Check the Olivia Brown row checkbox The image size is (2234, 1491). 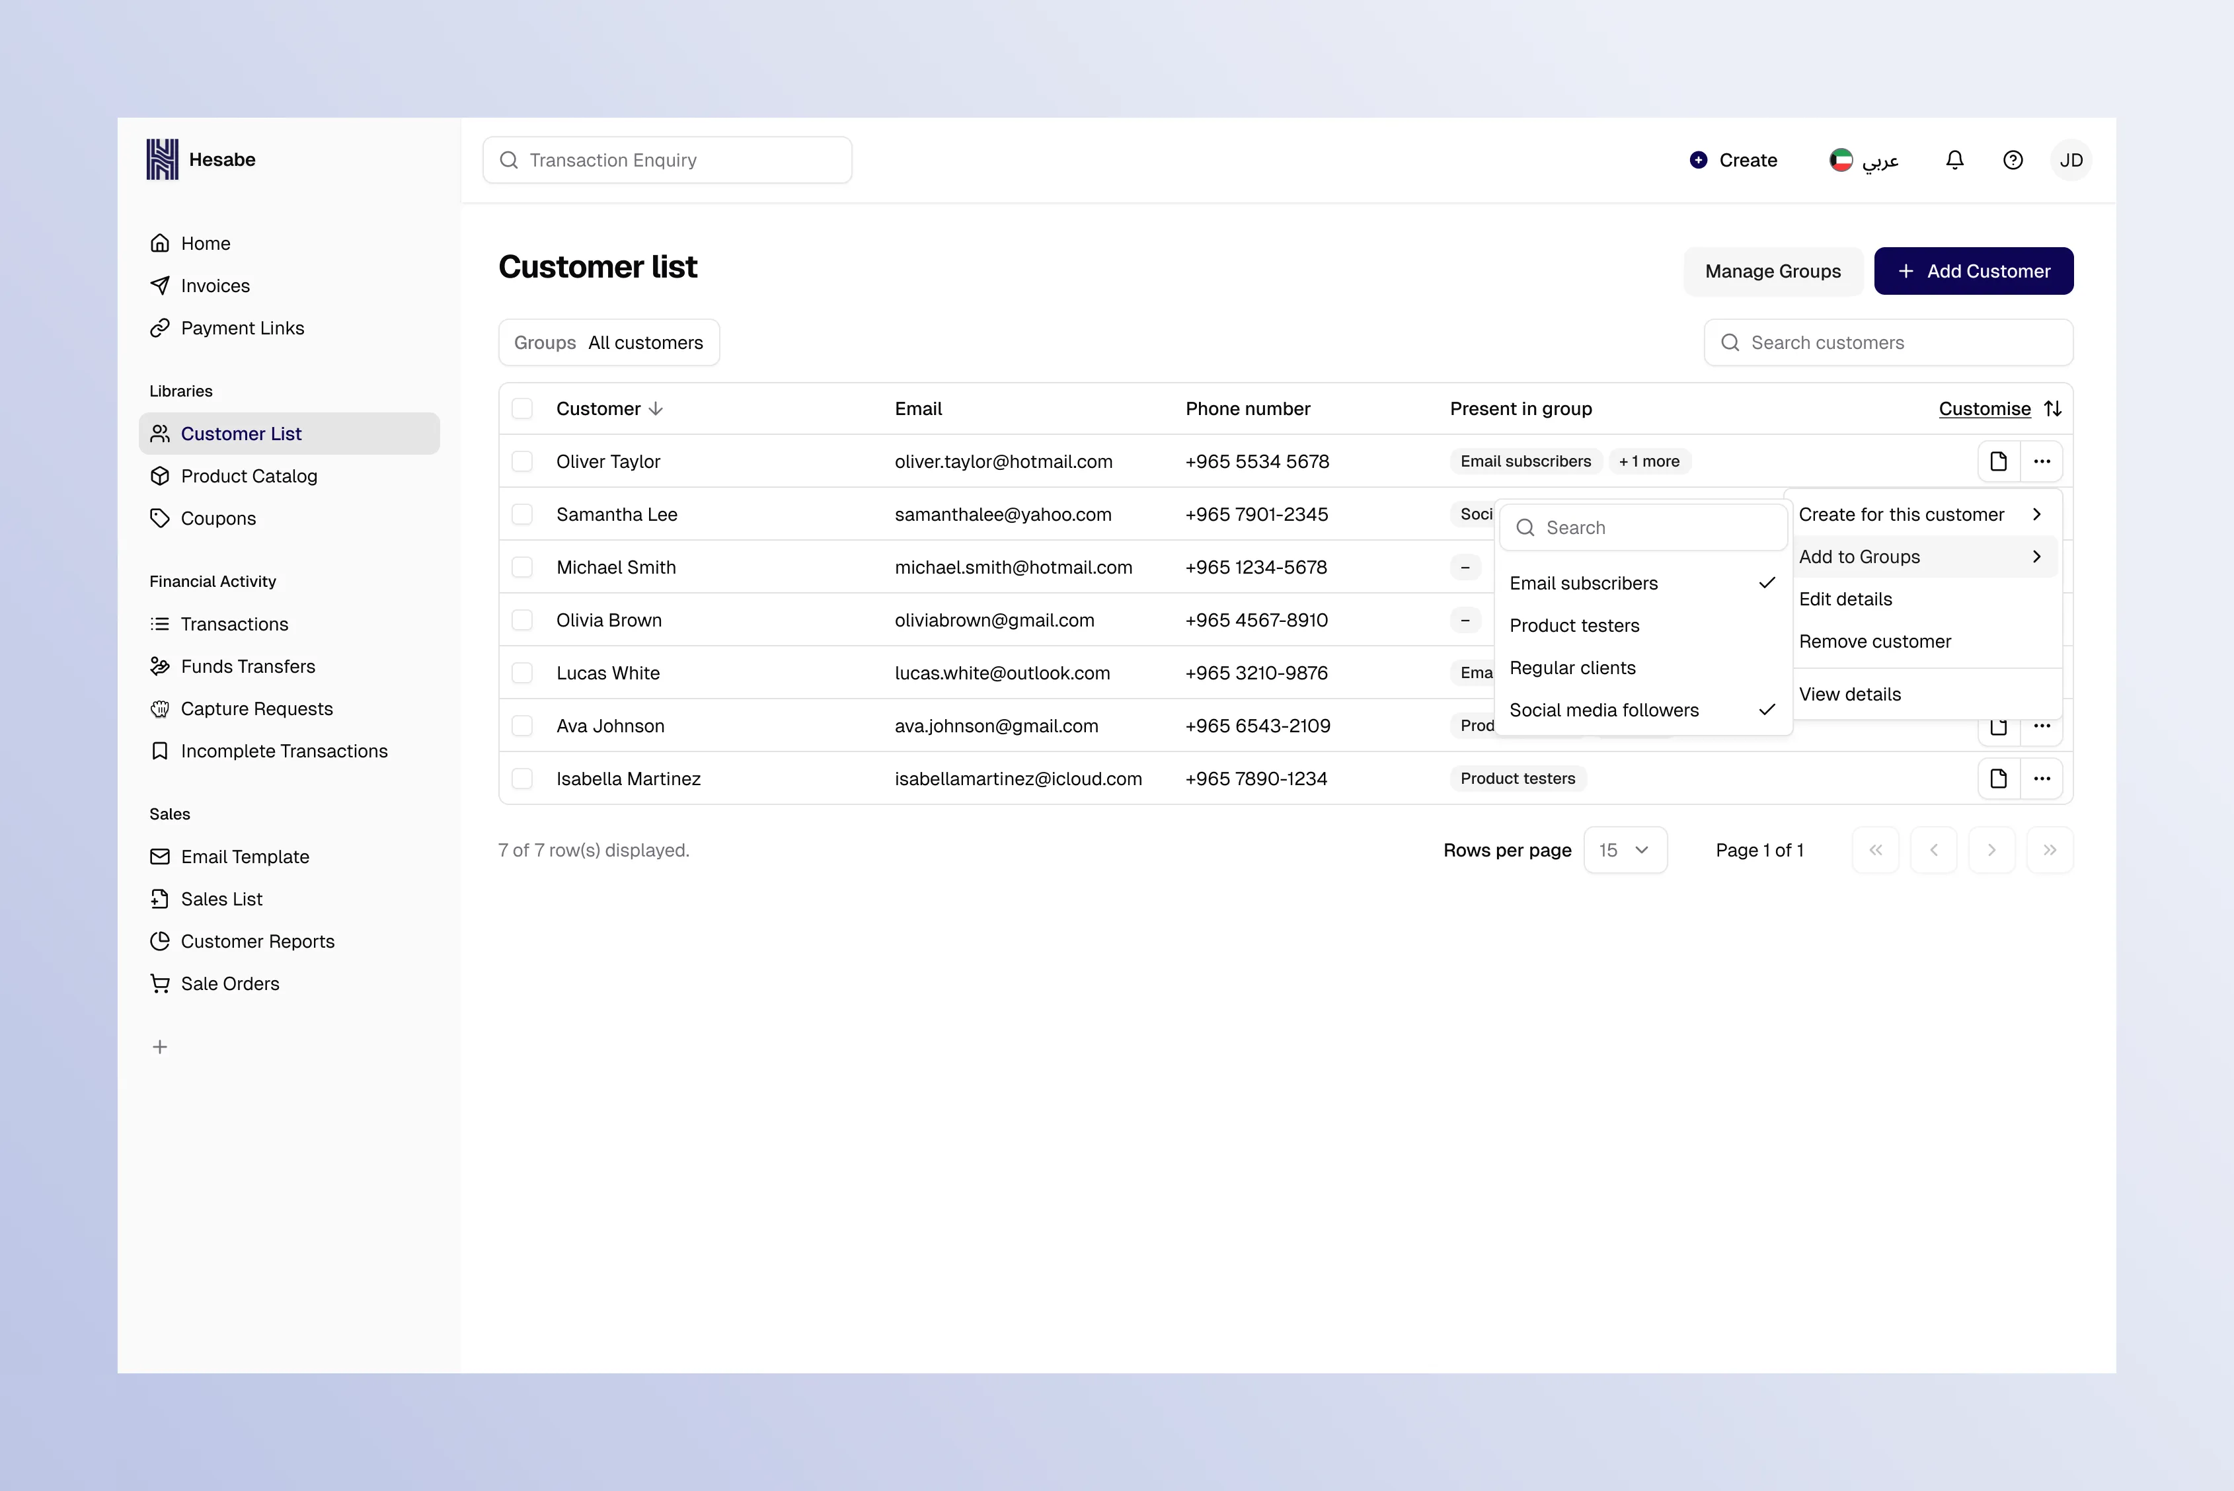click(x=522, y=620)
